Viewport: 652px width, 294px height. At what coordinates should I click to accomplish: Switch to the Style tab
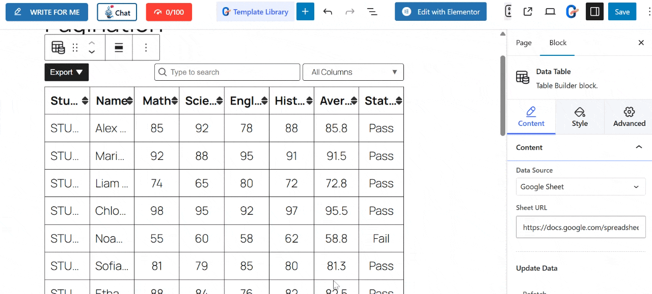click(580, 117)
